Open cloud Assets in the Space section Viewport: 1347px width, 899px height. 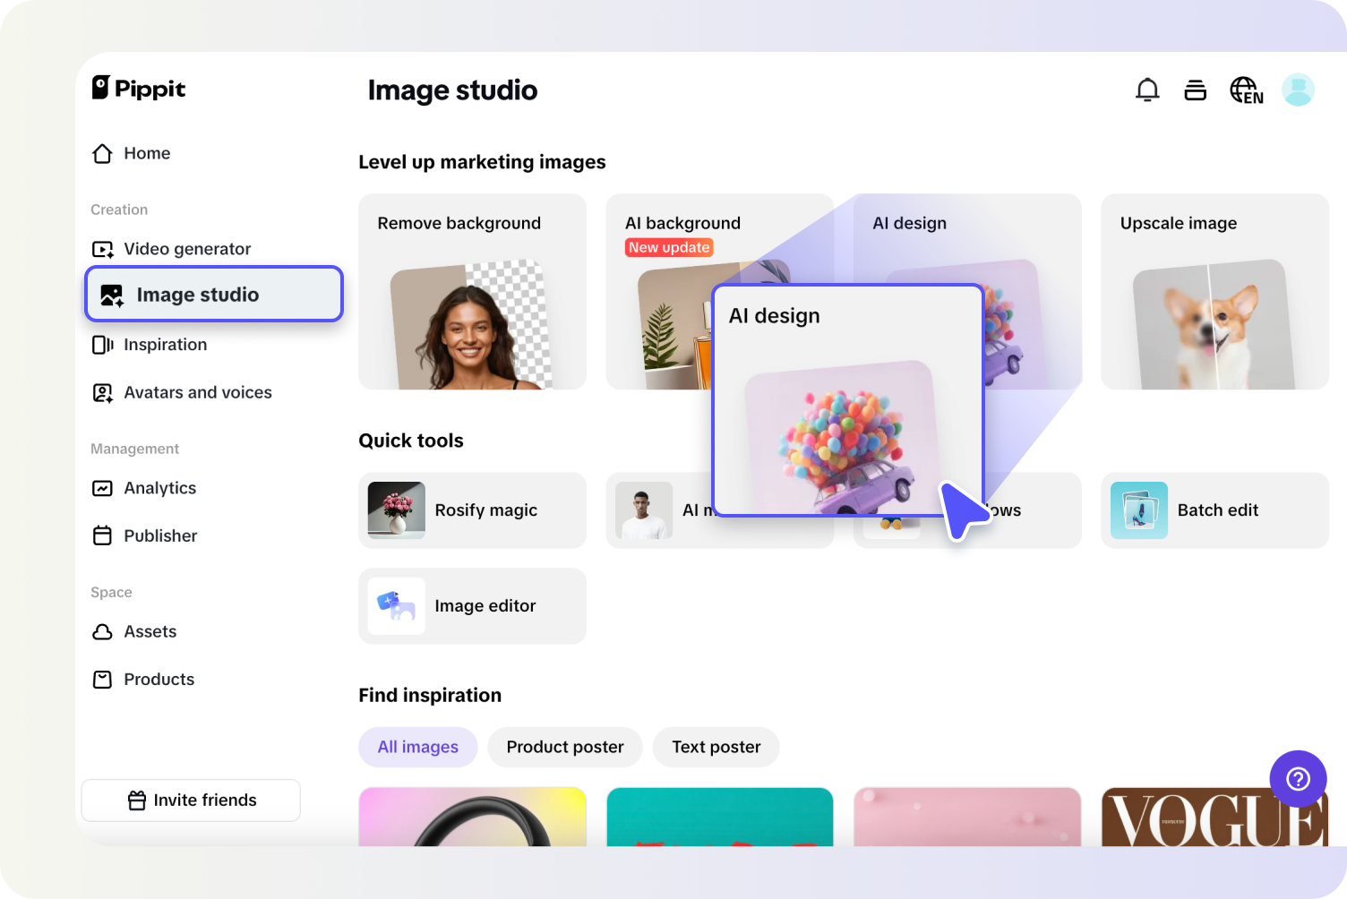coord(150,631)
